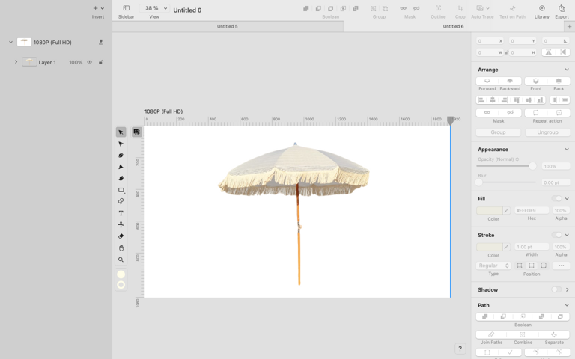Select the Rectangle shape tool
This screenshot has width=575, height=359.
pos(121,190)
